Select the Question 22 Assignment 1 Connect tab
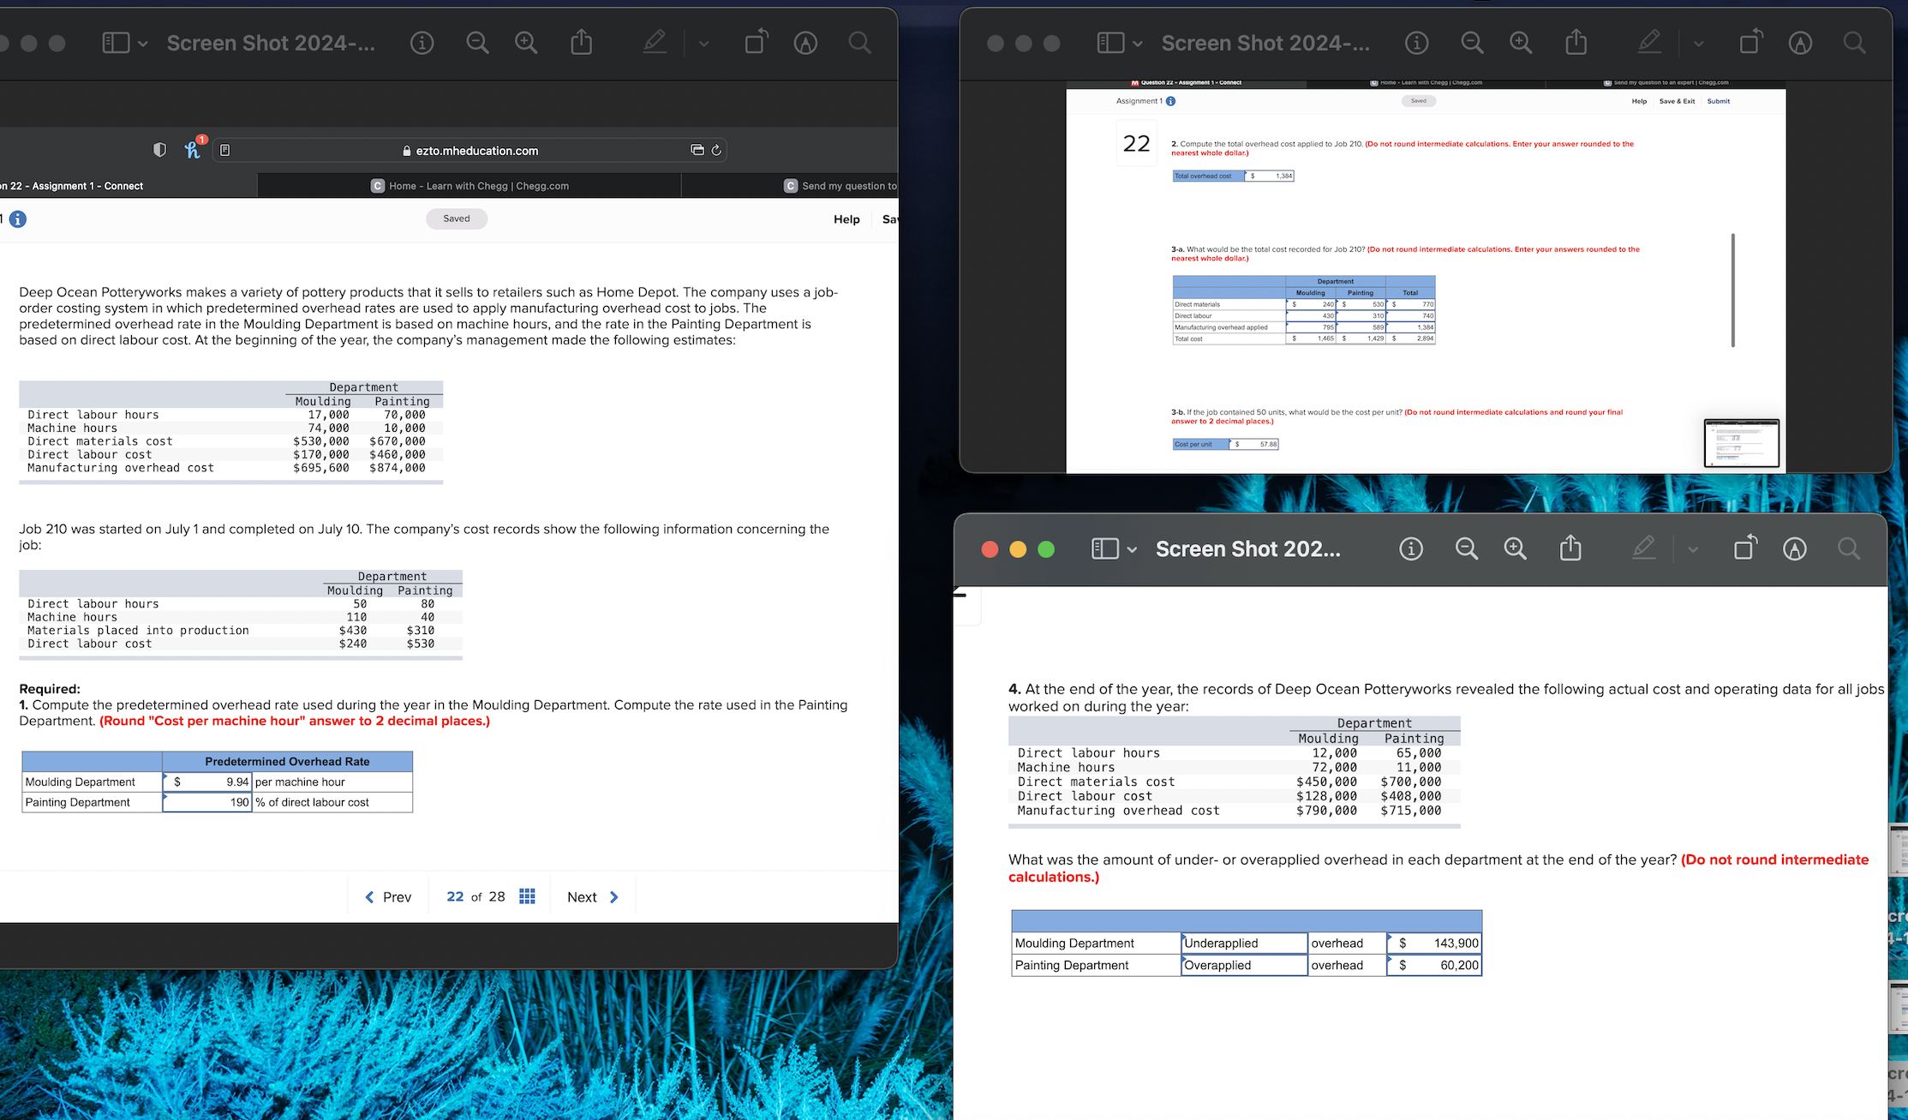1908x1120 pixels. pos(77,186)
